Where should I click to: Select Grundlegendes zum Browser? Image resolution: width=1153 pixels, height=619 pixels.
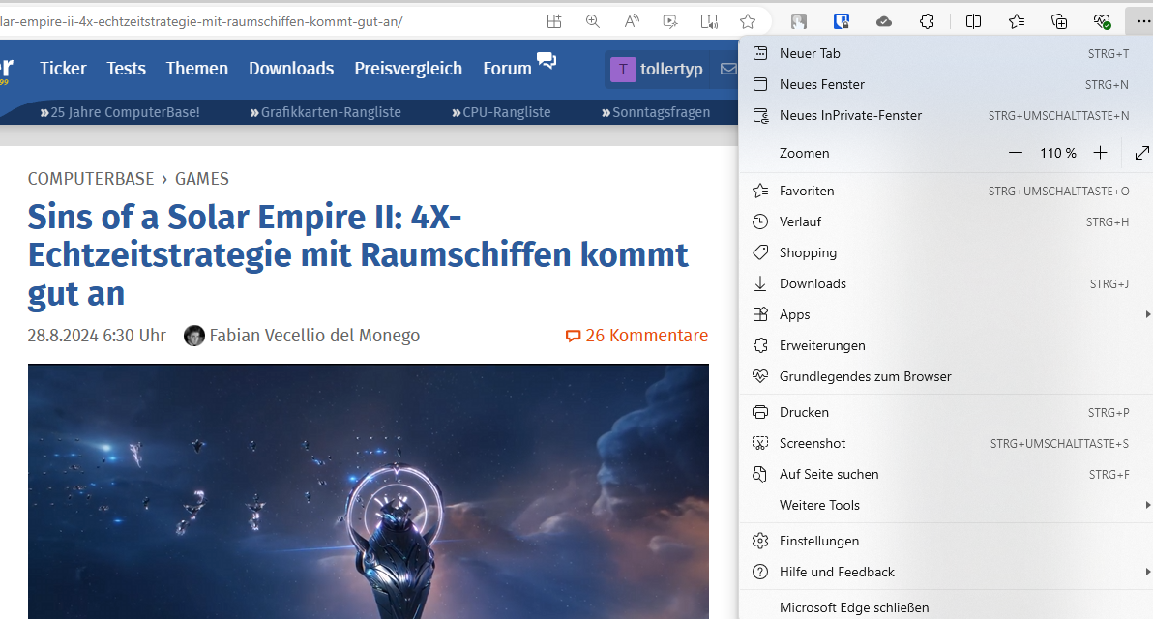tap(946, 376)
